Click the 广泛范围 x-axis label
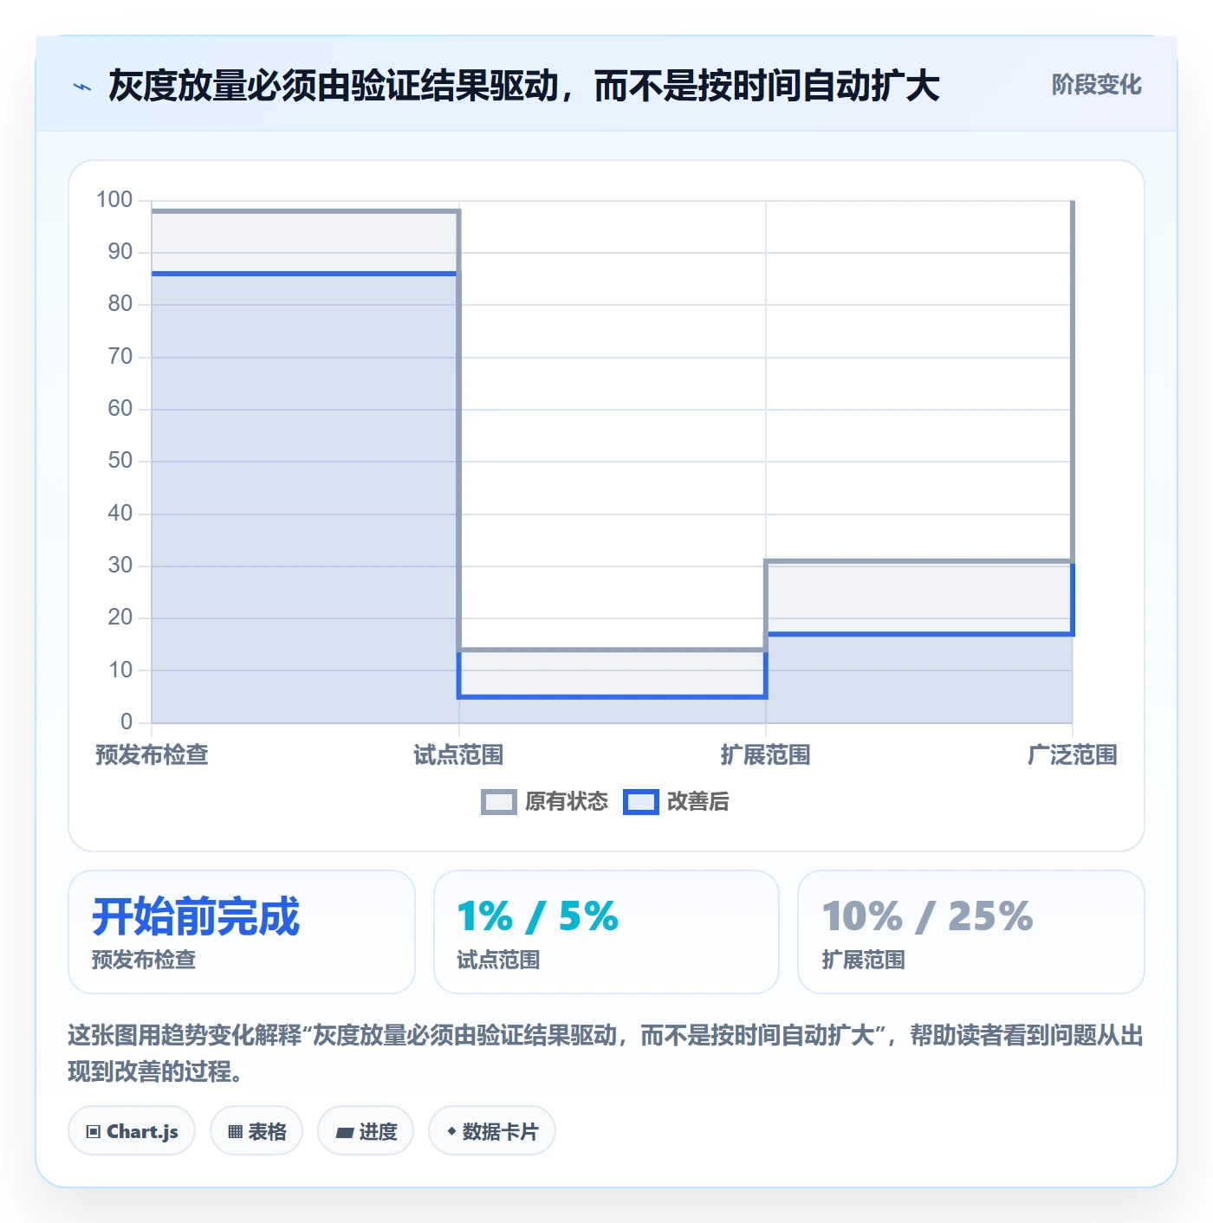Viewport: 1213px width, 1223px height. click(1073, 754)
